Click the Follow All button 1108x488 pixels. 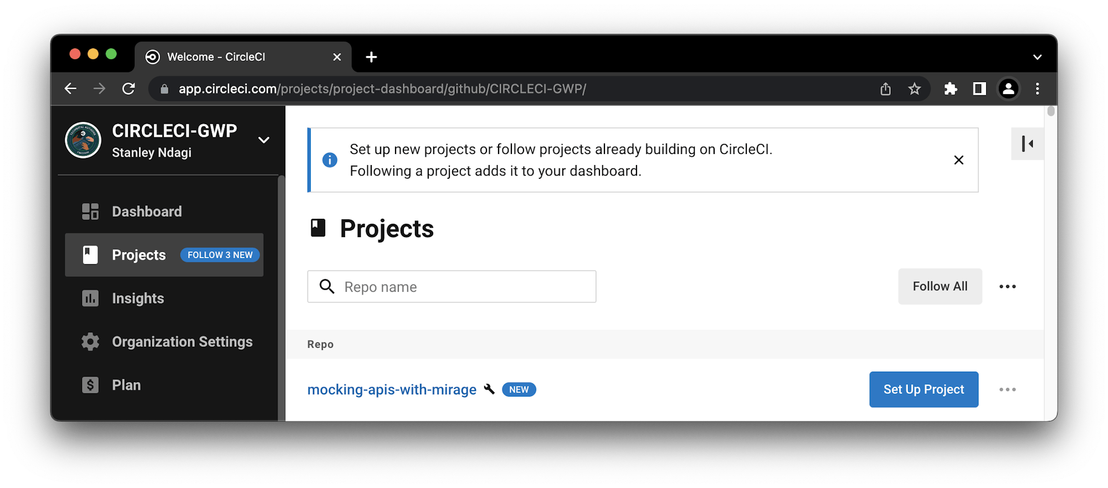[x=940, y=286]
